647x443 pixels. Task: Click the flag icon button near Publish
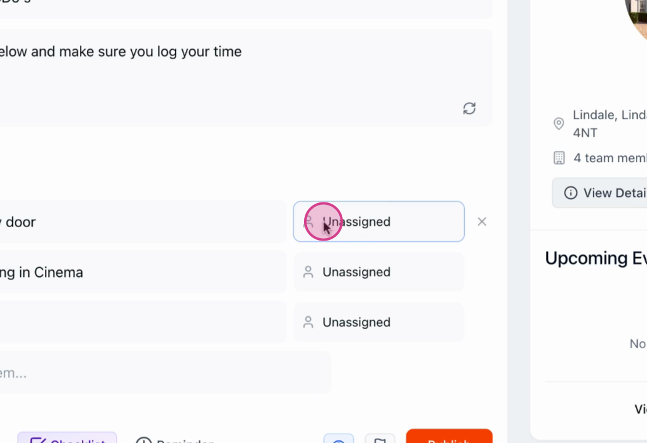coord(380,439)
